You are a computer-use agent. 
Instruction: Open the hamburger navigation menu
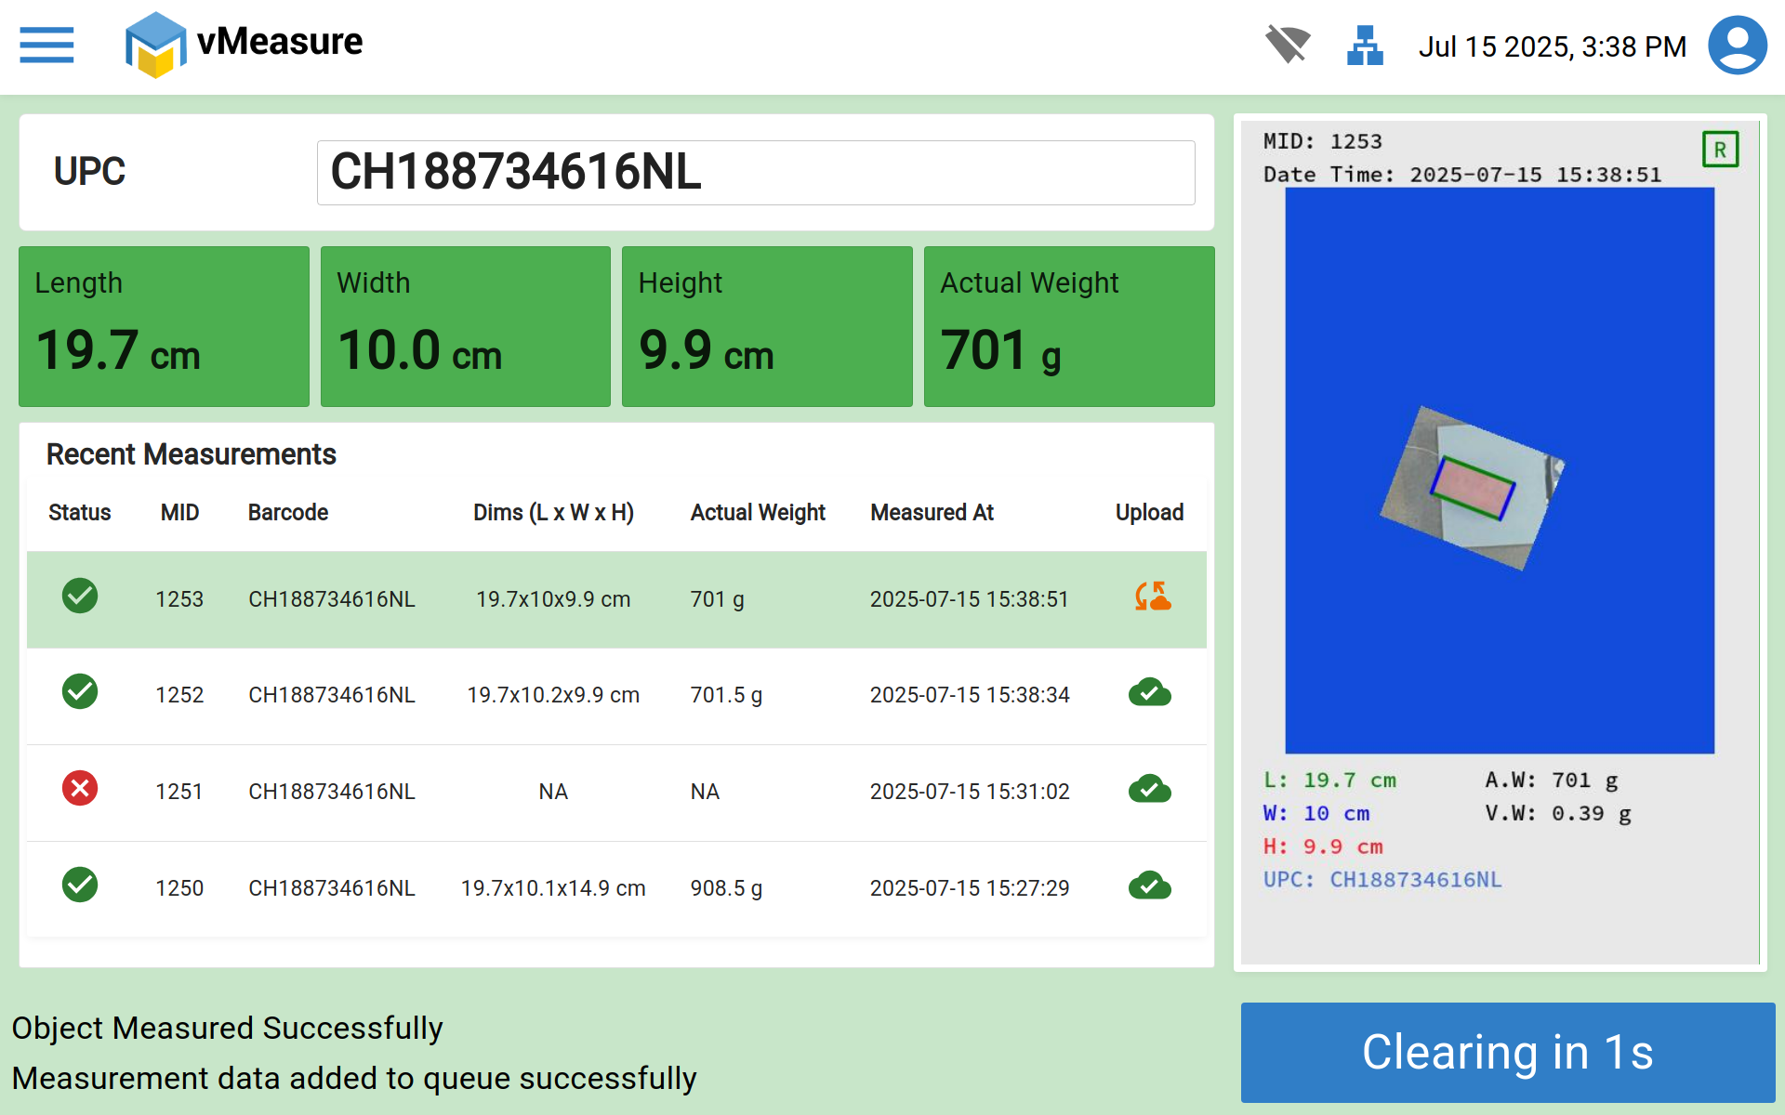(x=46, y=45)
